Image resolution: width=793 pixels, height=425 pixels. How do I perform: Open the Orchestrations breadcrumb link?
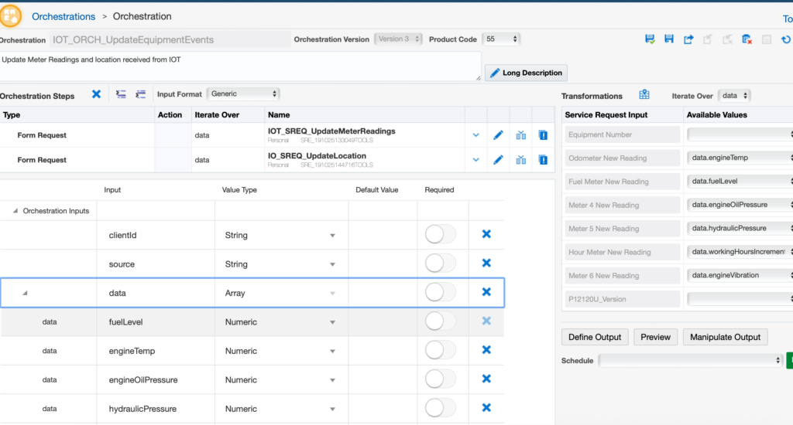click(x=64, y=17)
